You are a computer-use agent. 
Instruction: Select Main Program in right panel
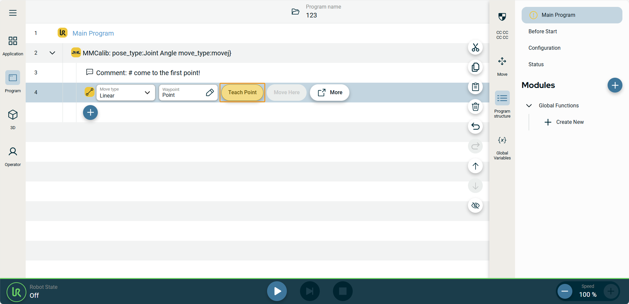point(572,15)
